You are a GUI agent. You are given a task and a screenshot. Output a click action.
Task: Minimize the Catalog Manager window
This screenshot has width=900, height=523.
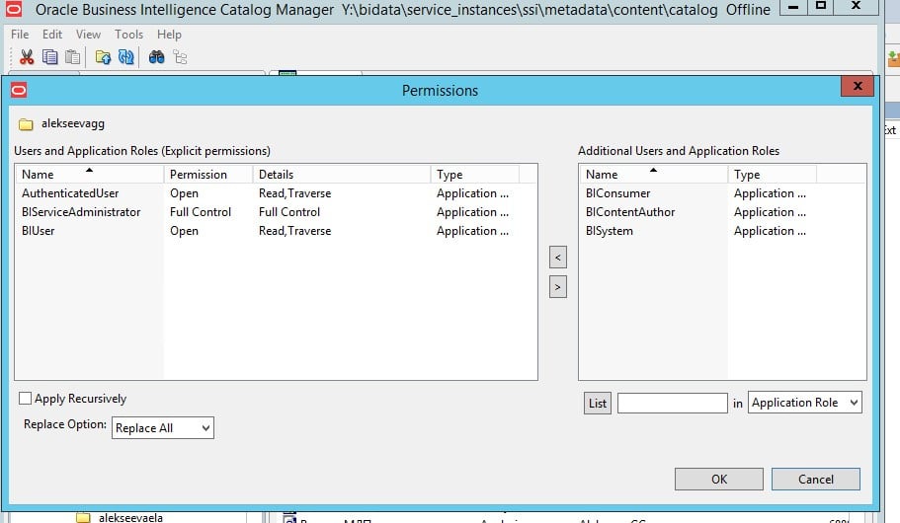(793, 7)
